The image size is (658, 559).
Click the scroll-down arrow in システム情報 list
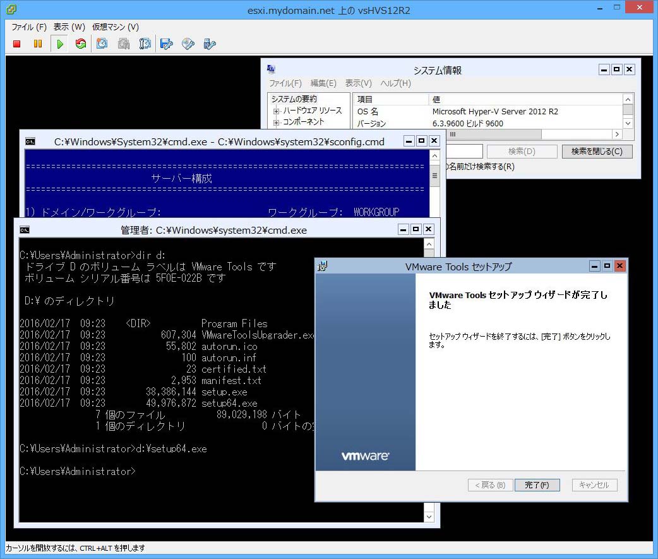(628, 123)
